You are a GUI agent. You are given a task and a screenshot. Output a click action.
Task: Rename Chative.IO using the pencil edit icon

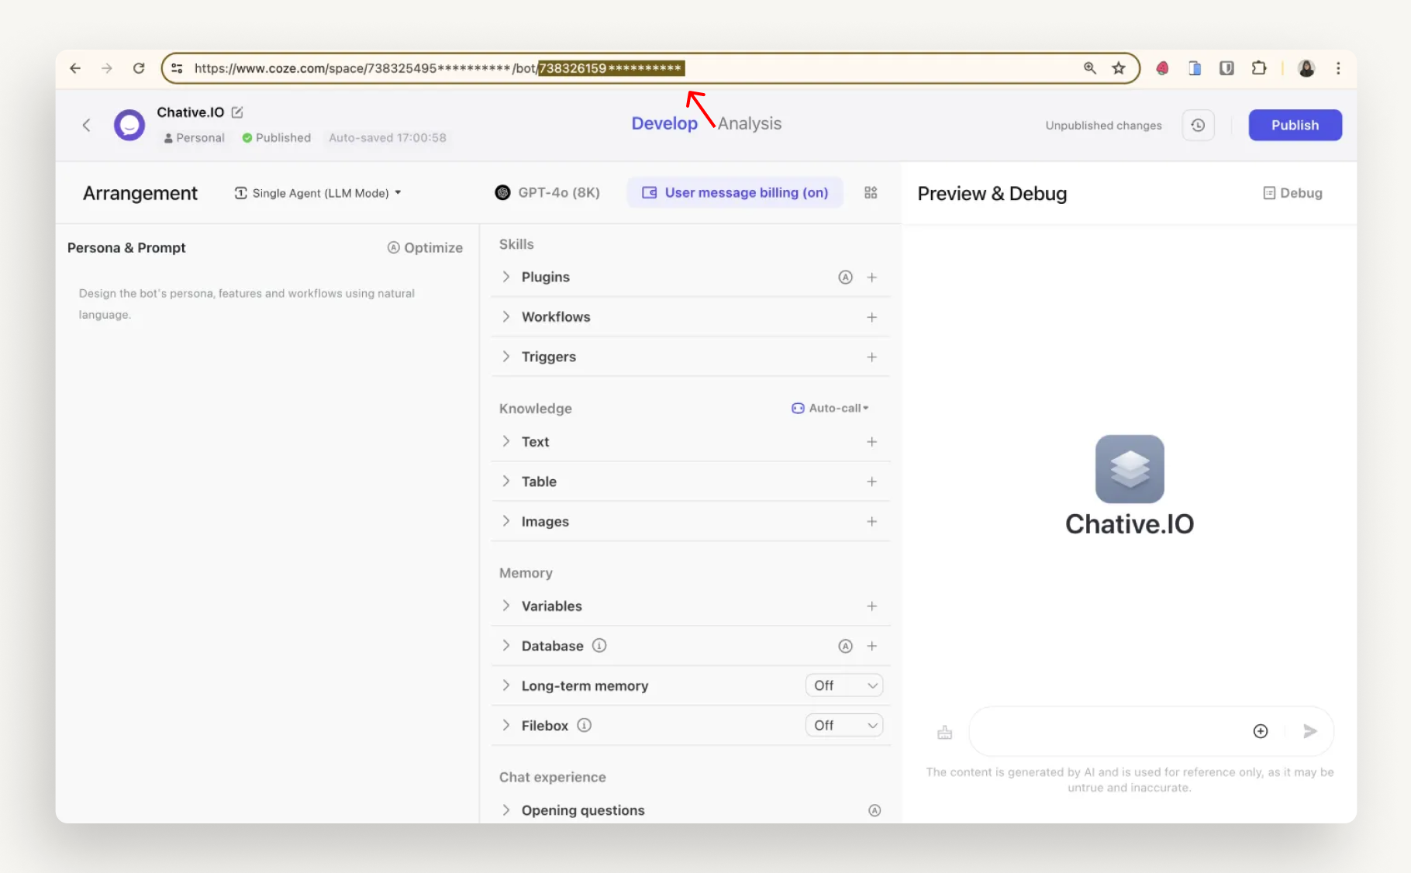(x=236, y=112)
